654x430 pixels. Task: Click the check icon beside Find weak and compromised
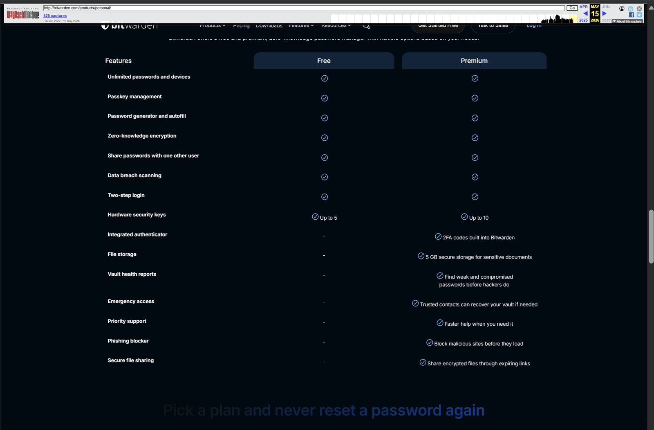(x=440, y=276)
